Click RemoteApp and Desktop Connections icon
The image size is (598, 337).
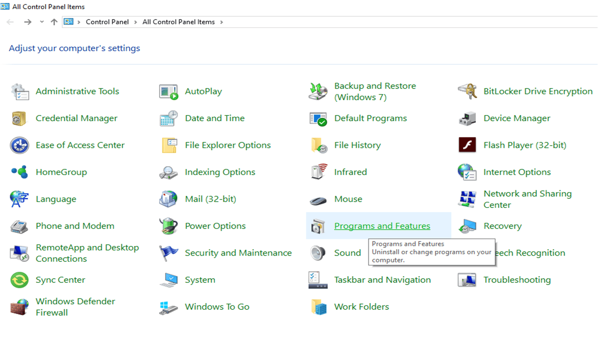tap(20, 253)
